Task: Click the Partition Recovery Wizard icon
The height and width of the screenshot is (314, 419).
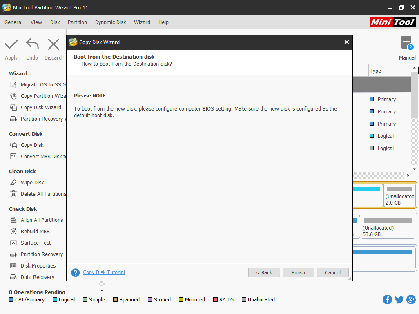Action: pyautogui.click(x=13, y=119)
